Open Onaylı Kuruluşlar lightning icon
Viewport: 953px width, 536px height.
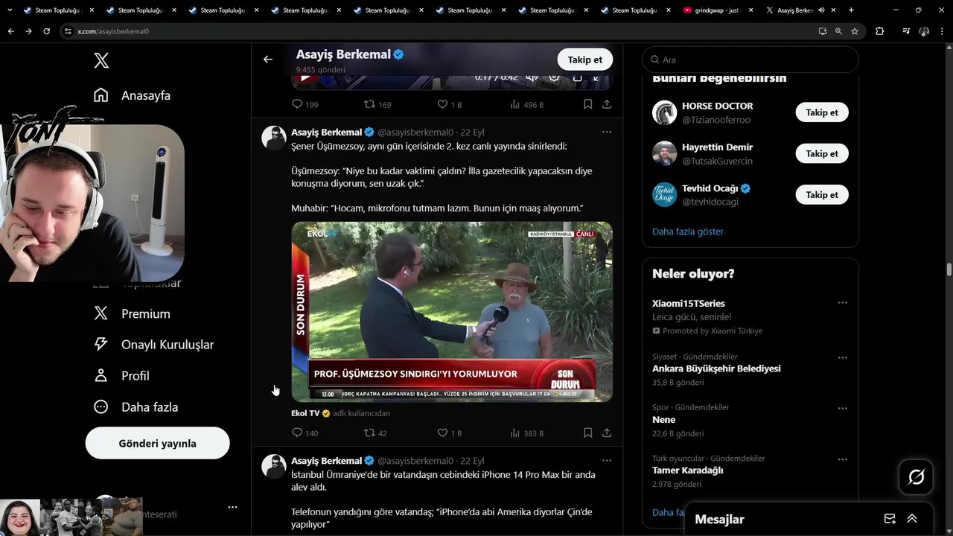pyautogui.click(x=101, y=345)
